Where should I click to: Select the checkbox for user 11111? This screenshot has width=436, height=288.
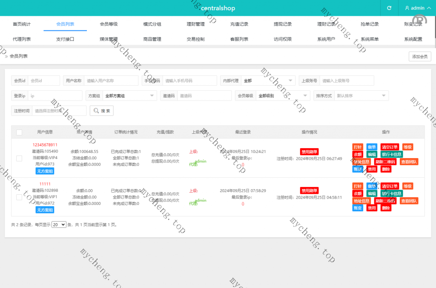point(19,197)
